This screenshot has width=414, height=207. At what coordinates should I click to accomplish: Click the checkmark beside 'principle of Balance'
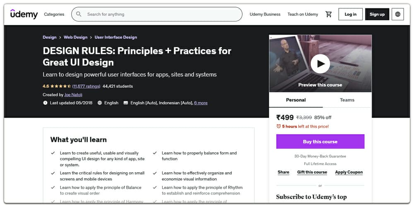pyautogui.click(x=53, y=188)
